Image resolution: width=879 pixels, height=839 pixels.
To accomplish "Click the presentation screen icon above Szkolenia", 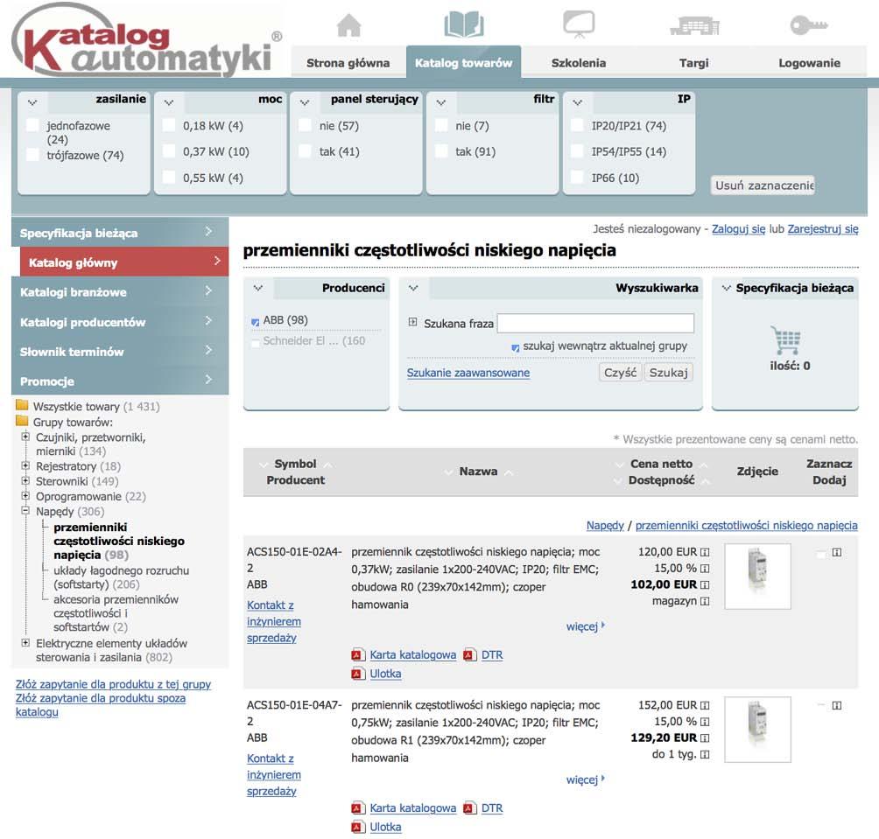I will point(579,24).
